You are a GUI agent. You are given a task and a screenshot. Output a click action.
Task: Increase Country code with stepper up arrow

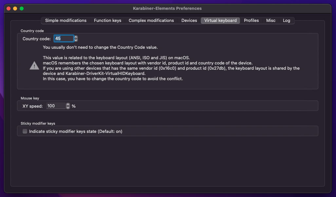[76, 37]
